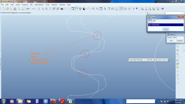Undo the last action
Image resolution: width=185 pixels, height=104 pixels.
28,9
